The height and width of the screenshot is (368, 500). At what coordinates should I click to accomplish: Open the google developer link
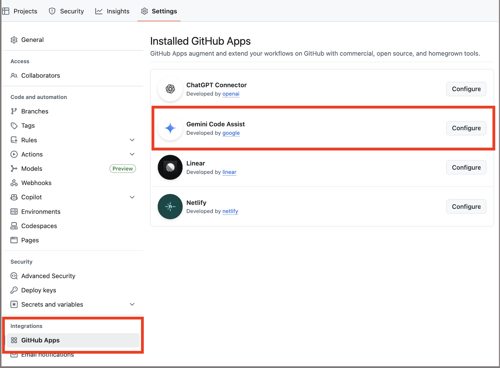[231, 133]
